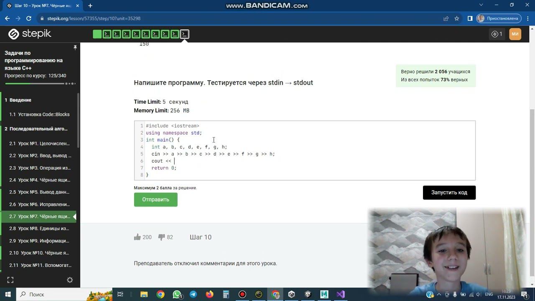The image size is (535, 301).
Task: Open lesson 2.1 Урок №1. Целочислен...
Action: coord(40,143)
